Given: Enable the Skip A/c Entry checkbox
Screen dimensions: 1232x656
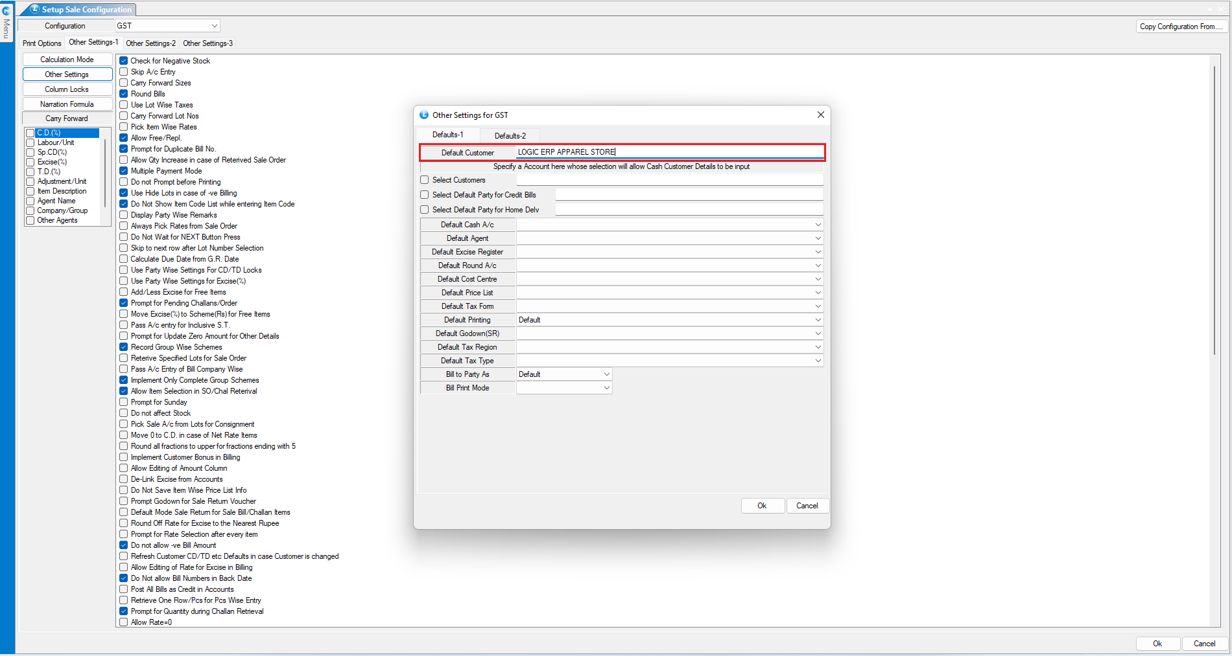Looking at the screenshot, I should click(x=124, y=72).
